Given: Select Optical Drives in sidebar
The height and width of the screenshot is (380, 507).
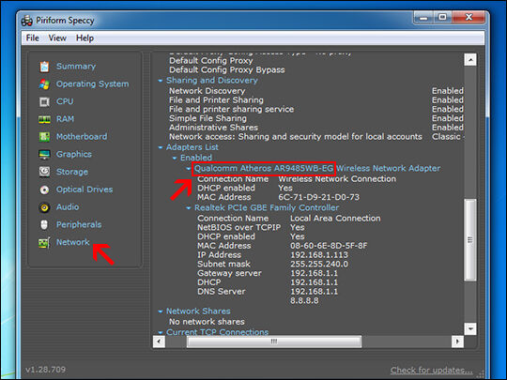Looking at the screenshot, I should click(84, 190).
